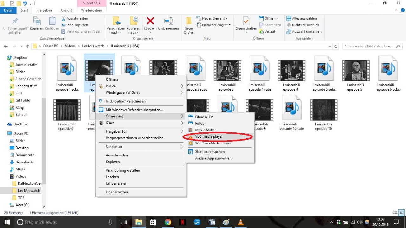The height and width of the screenshot is (228, 406).
Task: Click Videos in the address bar path
Action: pyautogui.click(x=70, y=46)
